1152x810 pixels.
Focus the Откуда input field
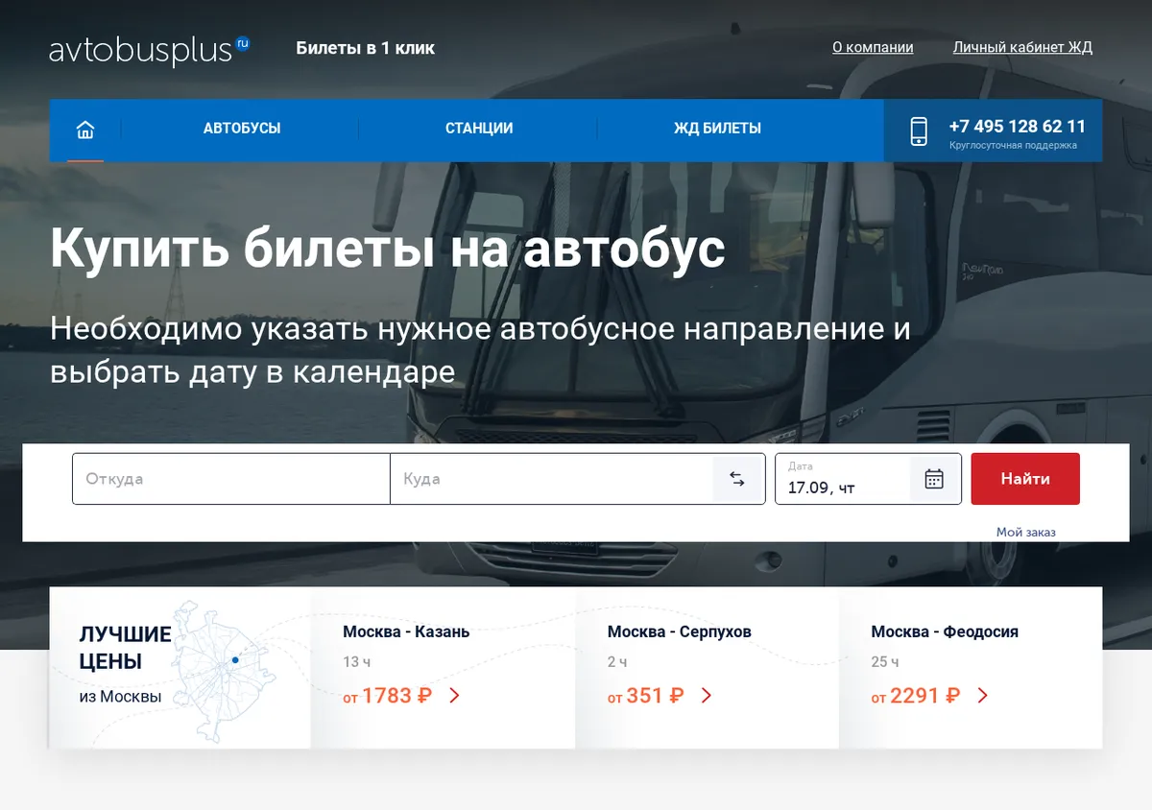(231, 479)
